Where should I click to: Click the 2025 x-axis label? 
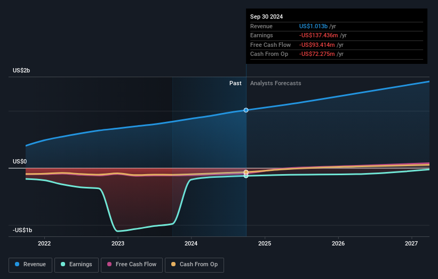tap(265, 243)
